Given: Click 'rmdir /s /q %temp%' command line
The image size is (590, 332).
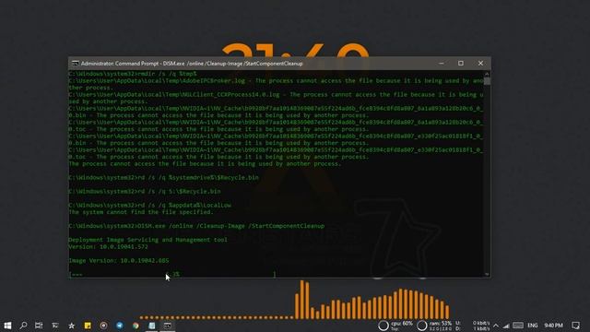Looking at the screenshot, I should [133, 74].
